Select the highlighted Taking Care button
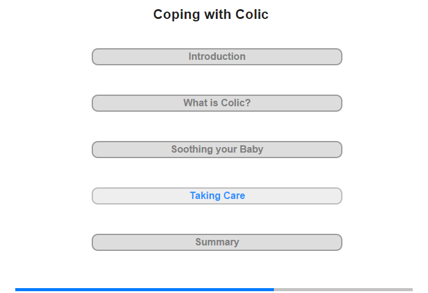This screenshot has height=293, width=428. point(217,196)
